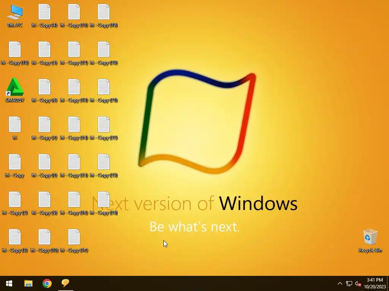
Task: Select the "hi - Copy (16)" file
Action: tap(74, 203)
